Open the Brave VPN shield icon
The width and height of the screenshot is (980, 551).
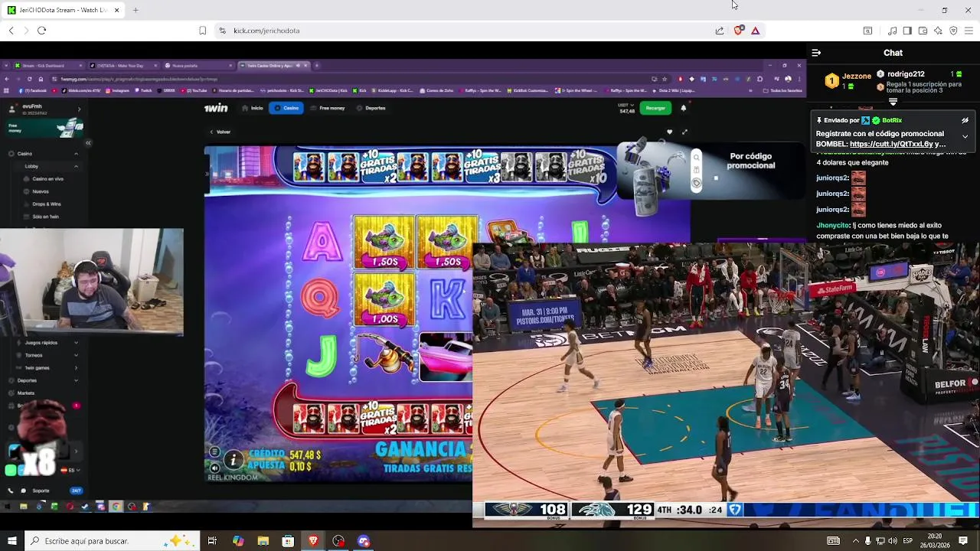click(x=953, y=31)
